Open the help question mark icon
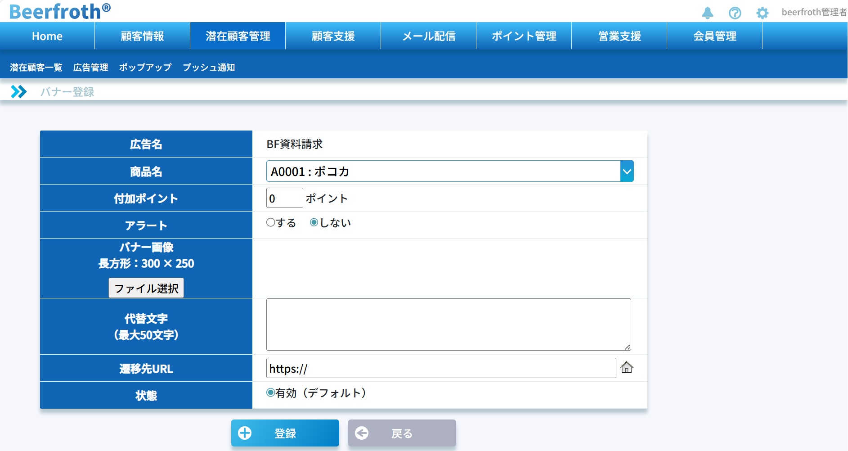 coord(735,13)
